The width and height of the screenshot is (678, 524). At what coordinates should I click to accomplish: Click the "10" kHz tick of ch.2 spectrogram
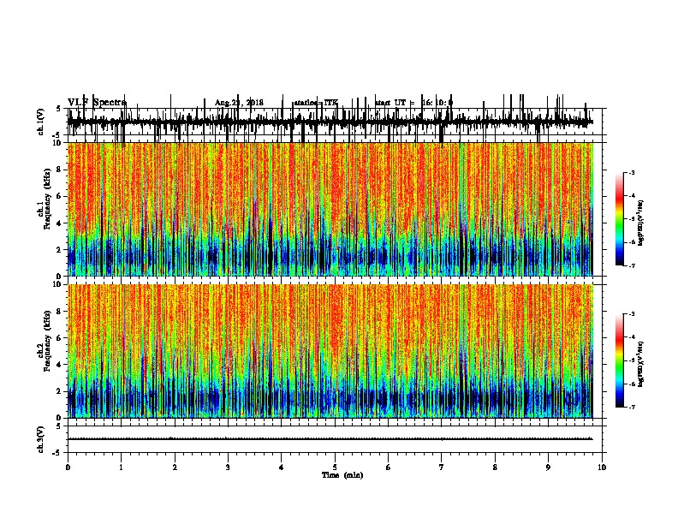coord(57,284)
